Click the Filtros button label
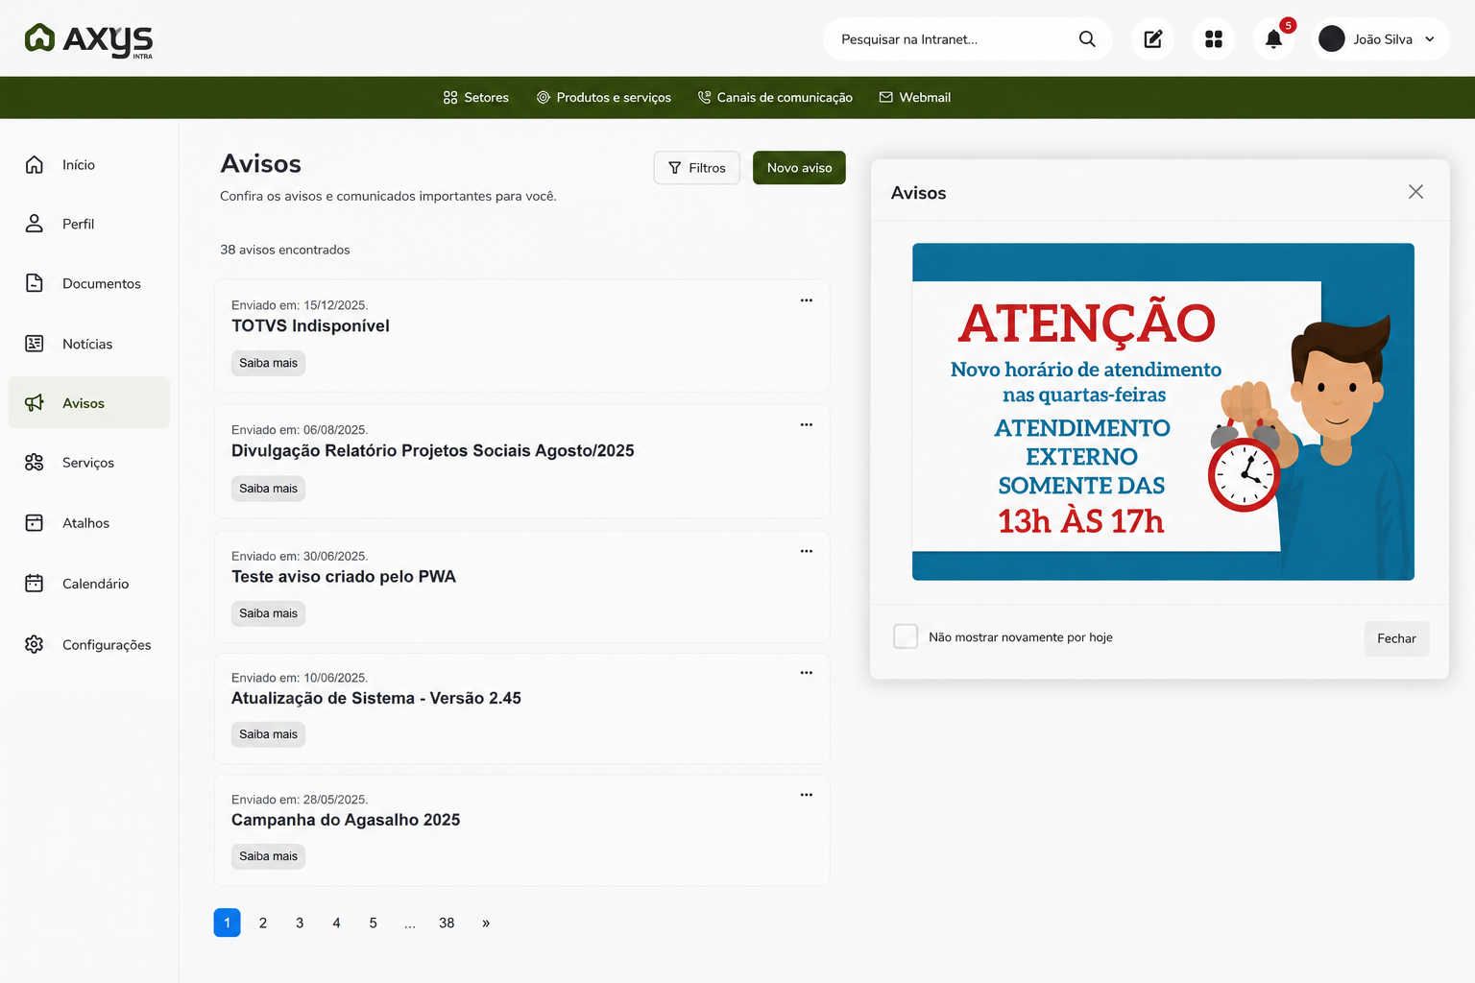 [x=707, y=168]
